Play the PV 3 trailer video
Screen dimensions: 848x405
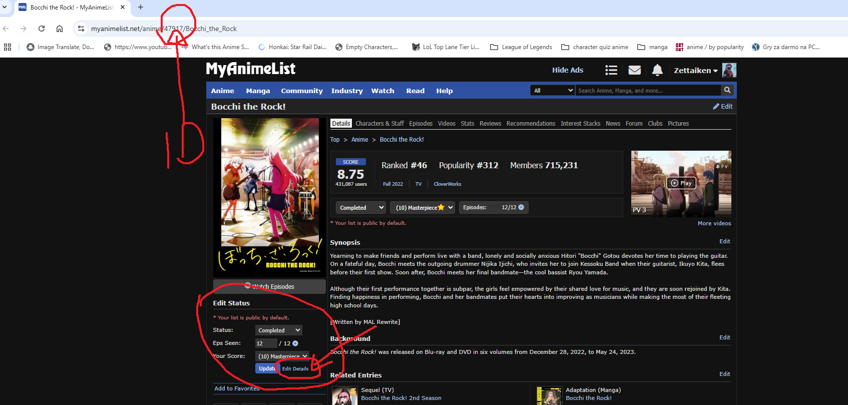(x=681, y=183)
